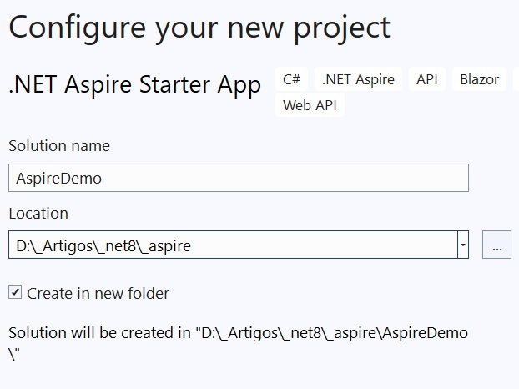Click the Create in new folder label
The image size is (519, 389).
(98, 293)
